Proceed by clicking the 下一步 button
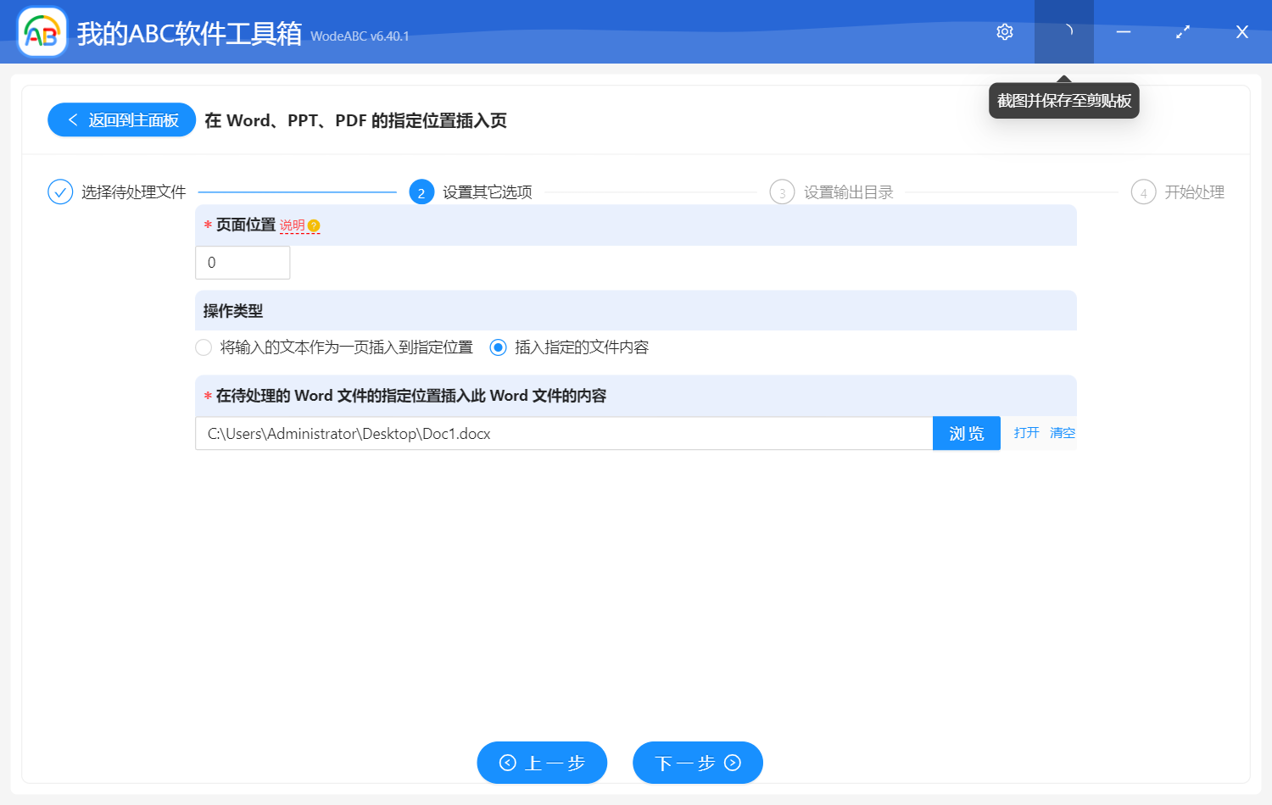The height and width of the screenshot is (805, 1272). (697, 763)
